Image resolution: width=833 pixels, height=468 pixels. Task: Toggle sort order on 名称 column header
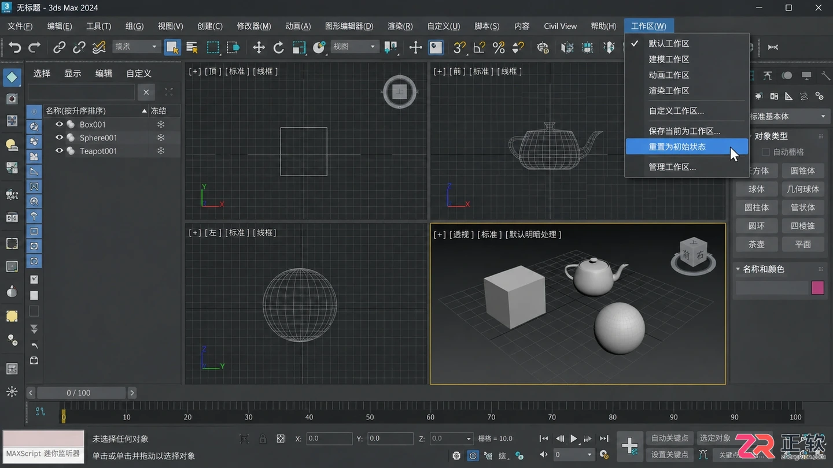coord(96,110)
